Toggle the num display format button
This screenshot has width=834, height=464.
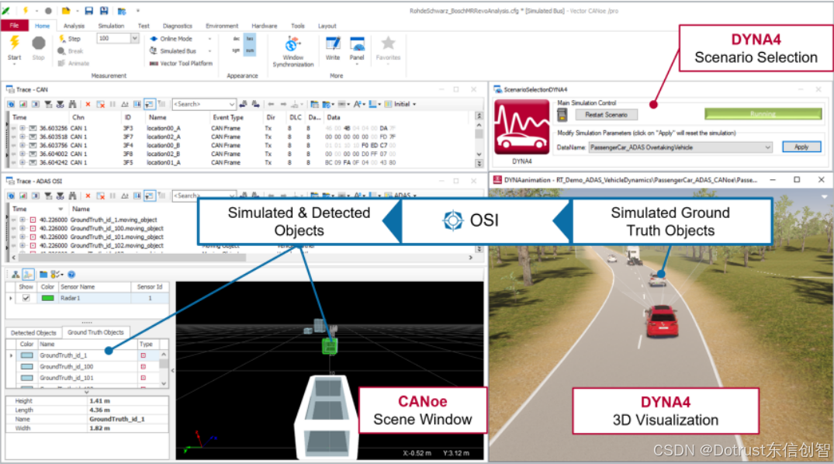(250, 50)
